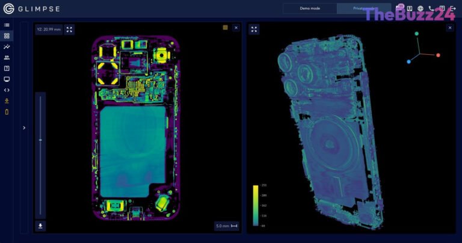Open the help question mark icon
The height and width of the screenshot is (243, 462).
pyautogui.click(x=7, y=69)
